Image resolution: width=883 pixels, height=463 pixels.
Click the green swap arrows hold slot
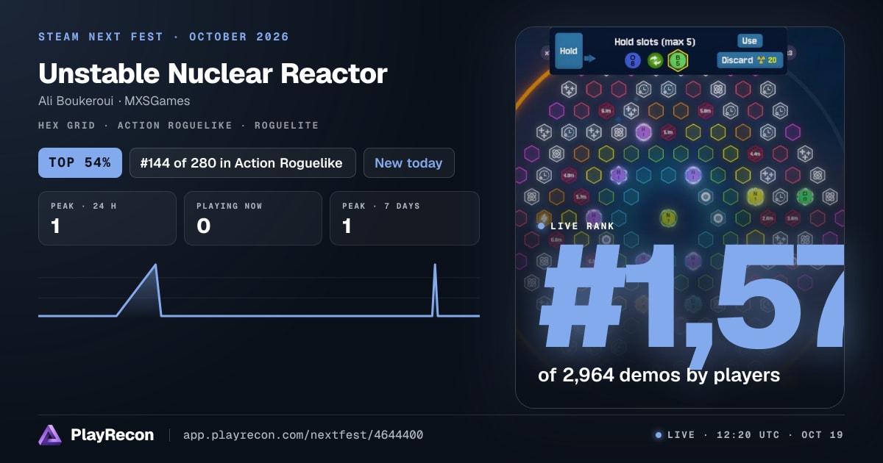coord(655,61)
